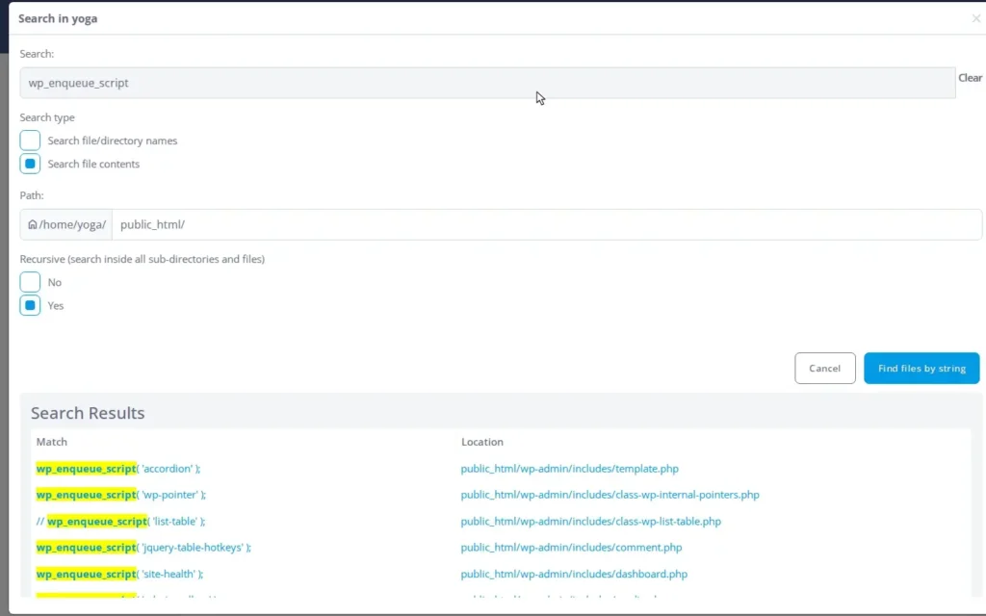Click the Search file/directory names label
986x616 pixels.
[113, 141]
